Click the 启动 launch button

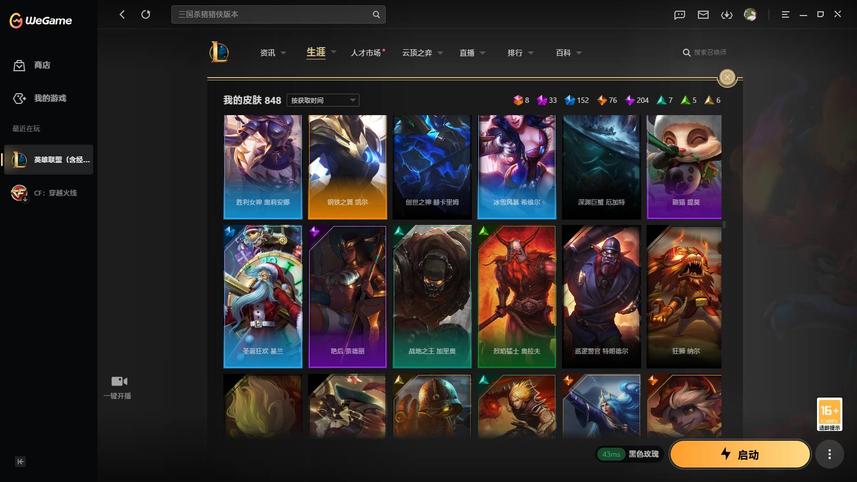(740, 454)
